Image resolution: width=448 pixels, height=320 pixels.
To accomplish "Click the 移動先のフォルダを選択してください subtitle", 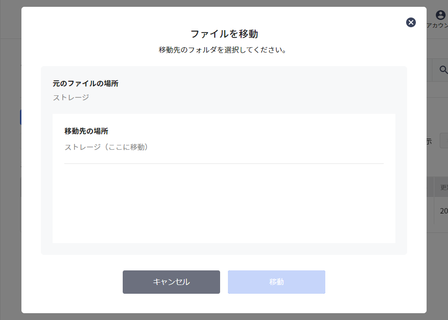I will (224, 49).
